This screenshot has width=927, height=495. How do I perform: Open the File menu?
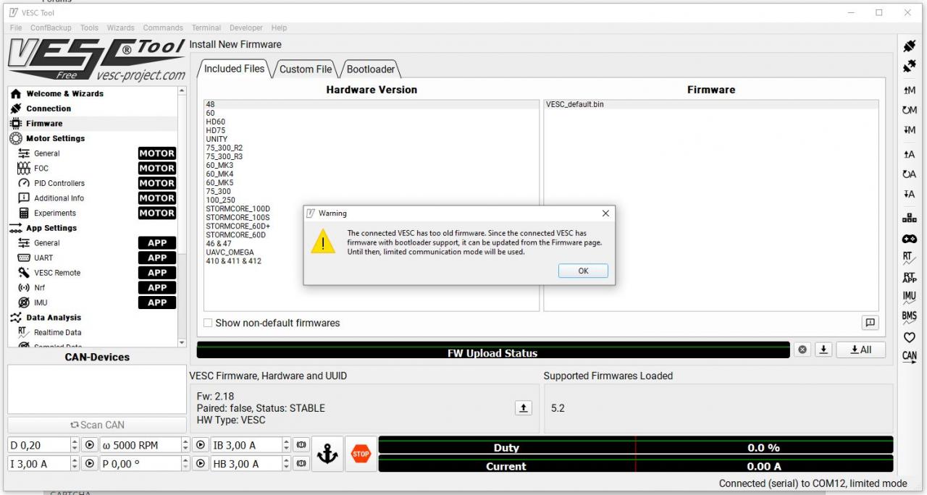click(16, 27)
